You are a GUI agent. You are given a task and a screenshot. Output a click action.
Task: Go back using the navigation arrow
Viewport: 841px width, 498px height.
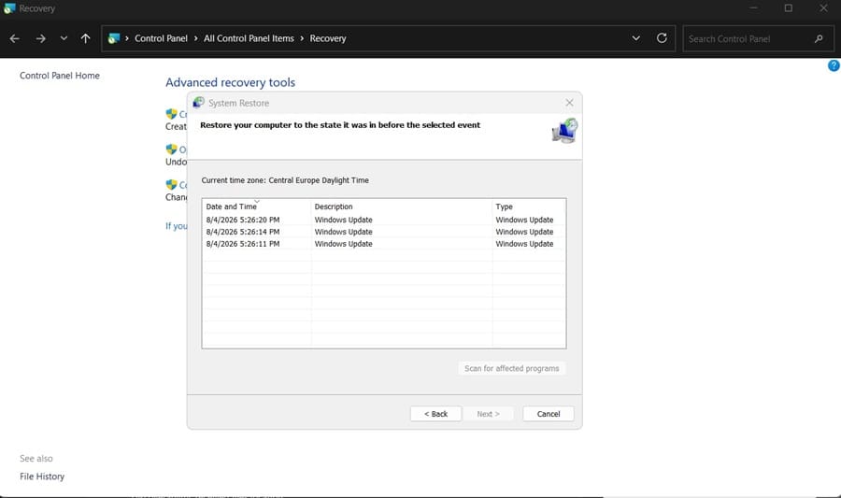pos(14,38)
